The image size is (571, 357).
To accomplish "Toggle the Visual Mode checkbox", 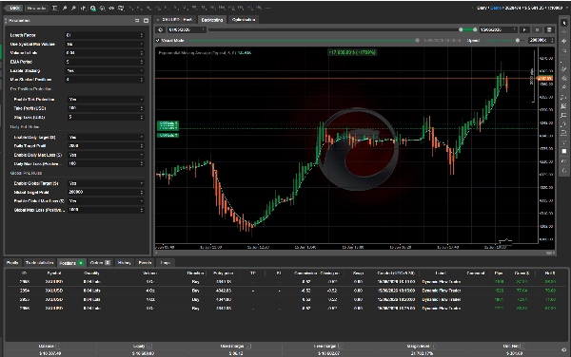I will tap(158, 40).
